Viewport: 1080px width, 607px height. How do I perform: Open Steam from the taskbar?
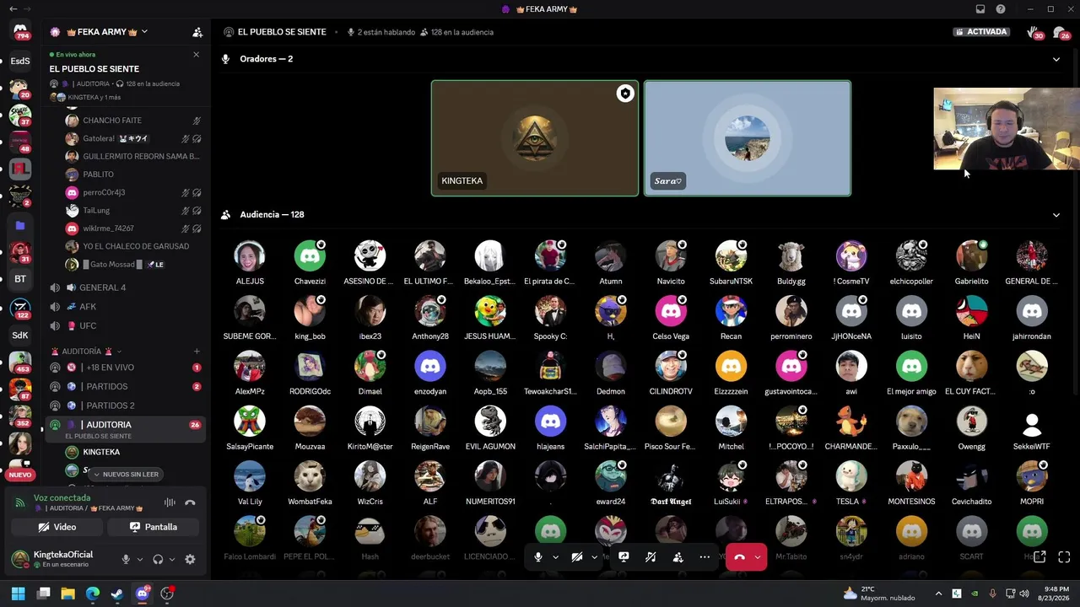click(117, 594)
